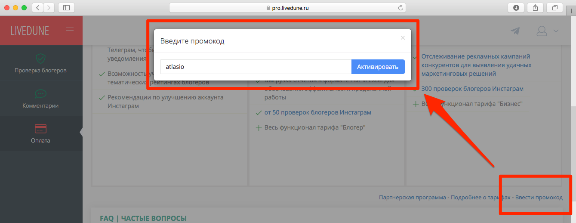Click the Telegram paper plane icon
This screenshot has height=223, width=576.
tap(515, 31)
